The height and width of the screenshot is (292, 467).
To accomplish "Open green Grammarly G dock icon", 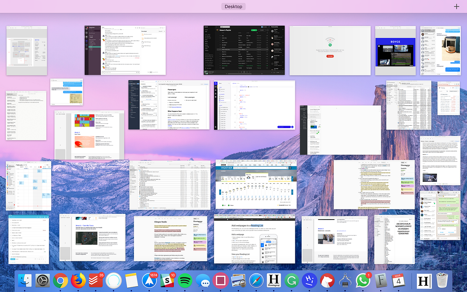I will (x=292, y=281).
